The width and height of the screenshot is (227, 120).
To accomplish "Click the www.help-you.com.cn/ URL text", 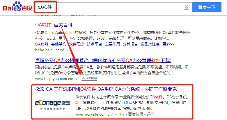I will pos(54,79).
